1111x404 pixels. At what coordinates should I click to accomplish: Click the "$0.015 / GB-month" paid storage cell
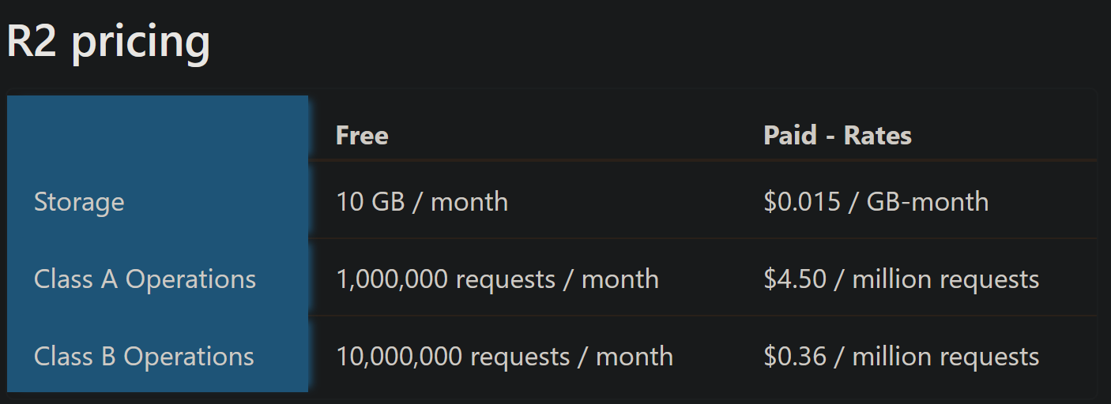click(x=876, y=202)
